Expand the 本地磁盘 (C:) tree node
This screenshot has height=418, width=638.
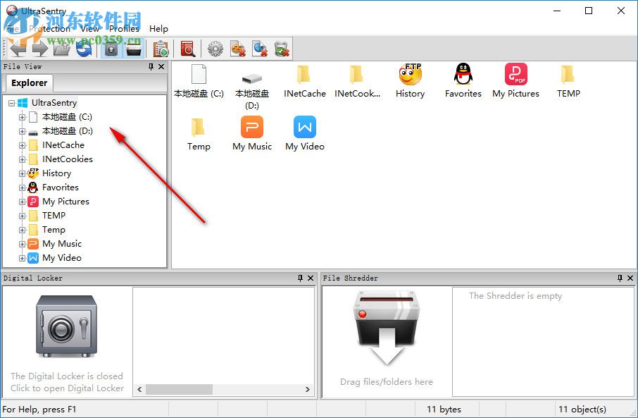[22, 117]
